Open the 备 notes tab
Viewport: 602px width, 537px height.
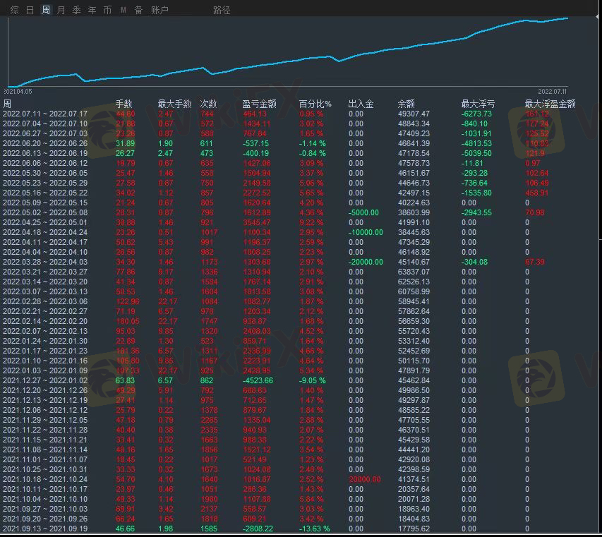click(138, 10)
